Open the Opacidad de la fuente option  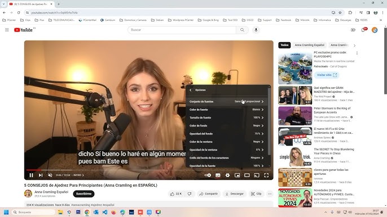(227, 166)
